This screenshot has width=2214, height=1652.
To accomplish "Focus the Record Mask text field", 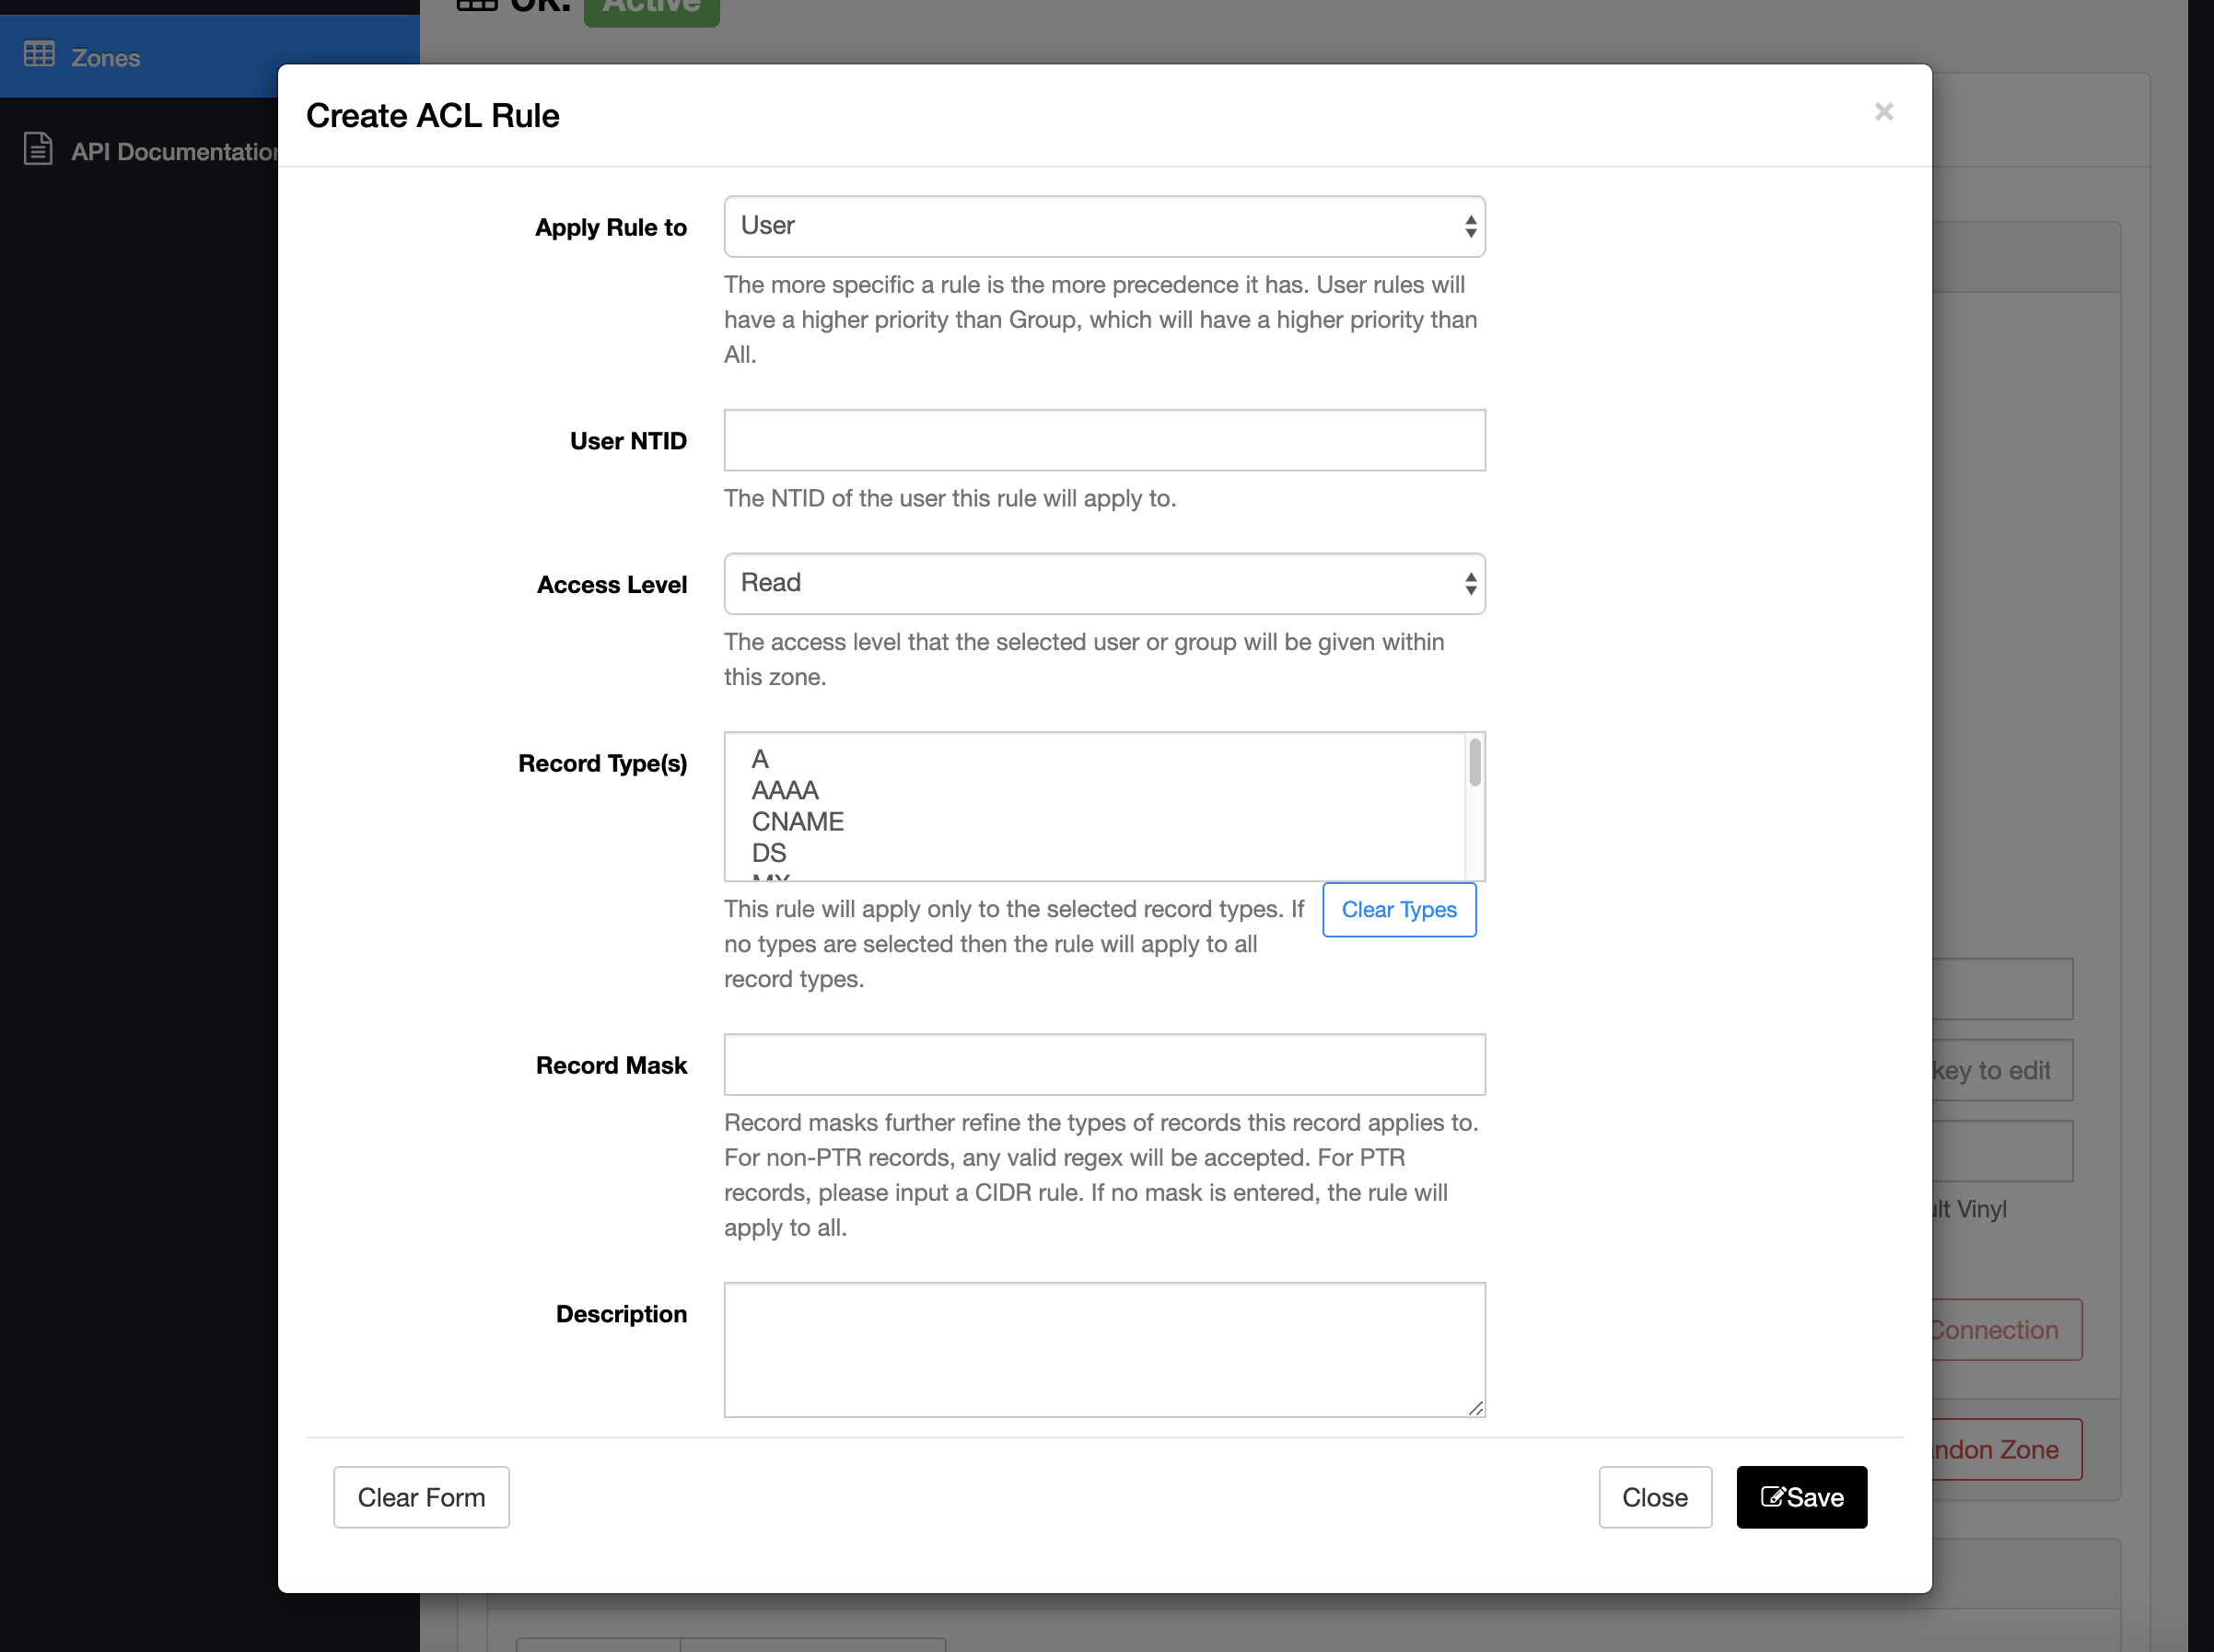I will (x=1103, y=1064).
